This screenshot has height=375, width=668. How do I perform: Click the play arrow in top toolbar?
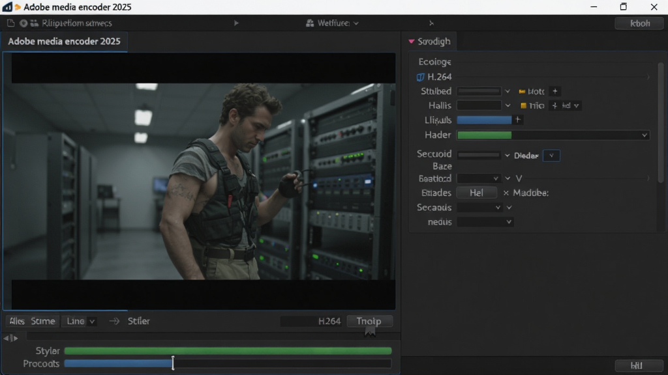[x=236, y=23]
